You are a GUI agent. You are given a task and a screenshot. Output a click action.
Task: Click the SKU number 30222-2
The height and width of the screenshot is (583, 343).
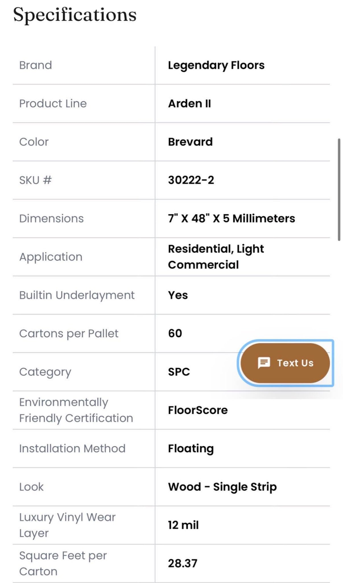191,180
